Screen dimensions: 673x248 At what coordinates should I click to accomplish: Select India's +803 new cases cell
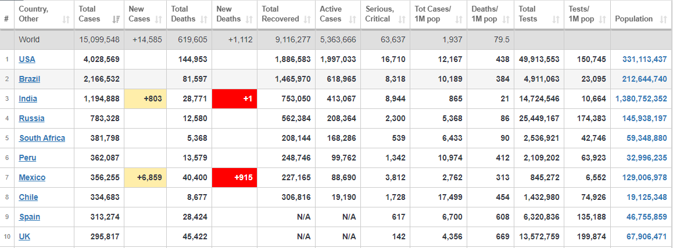coord(145,99)
